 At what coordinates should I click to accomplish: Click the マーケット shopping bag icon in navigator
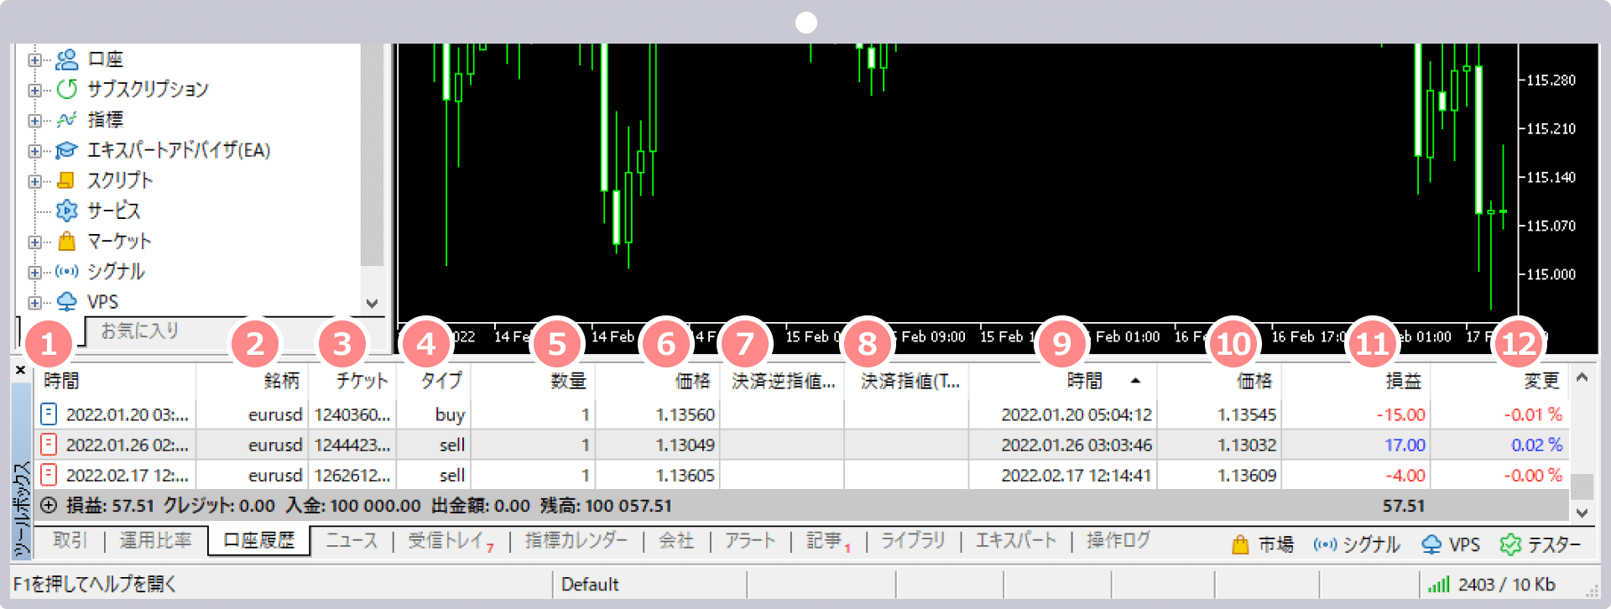tap(66, 241)
